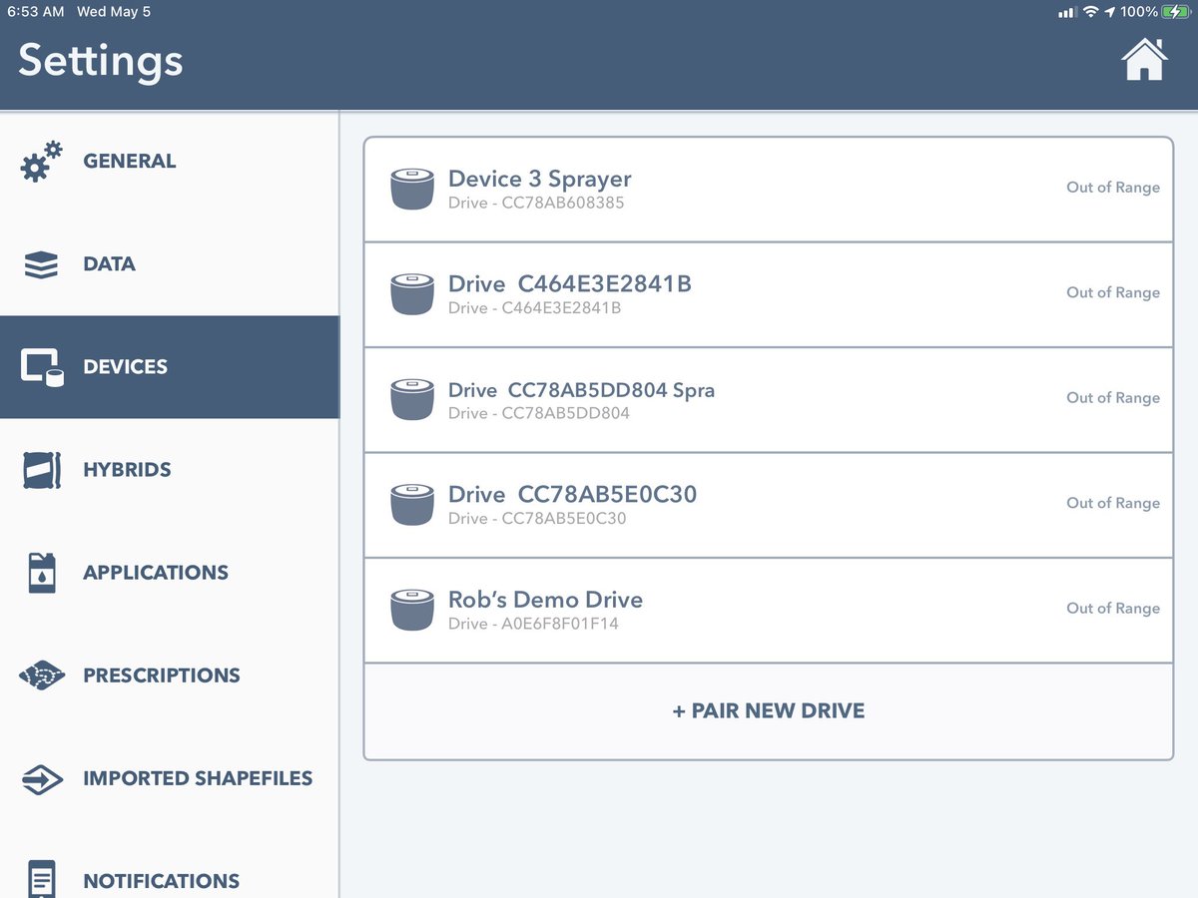This screenshot has height=898, width=1198.
Task: Select Drive CC78AB5DD804 Spra title
Action: click(581, 389)
